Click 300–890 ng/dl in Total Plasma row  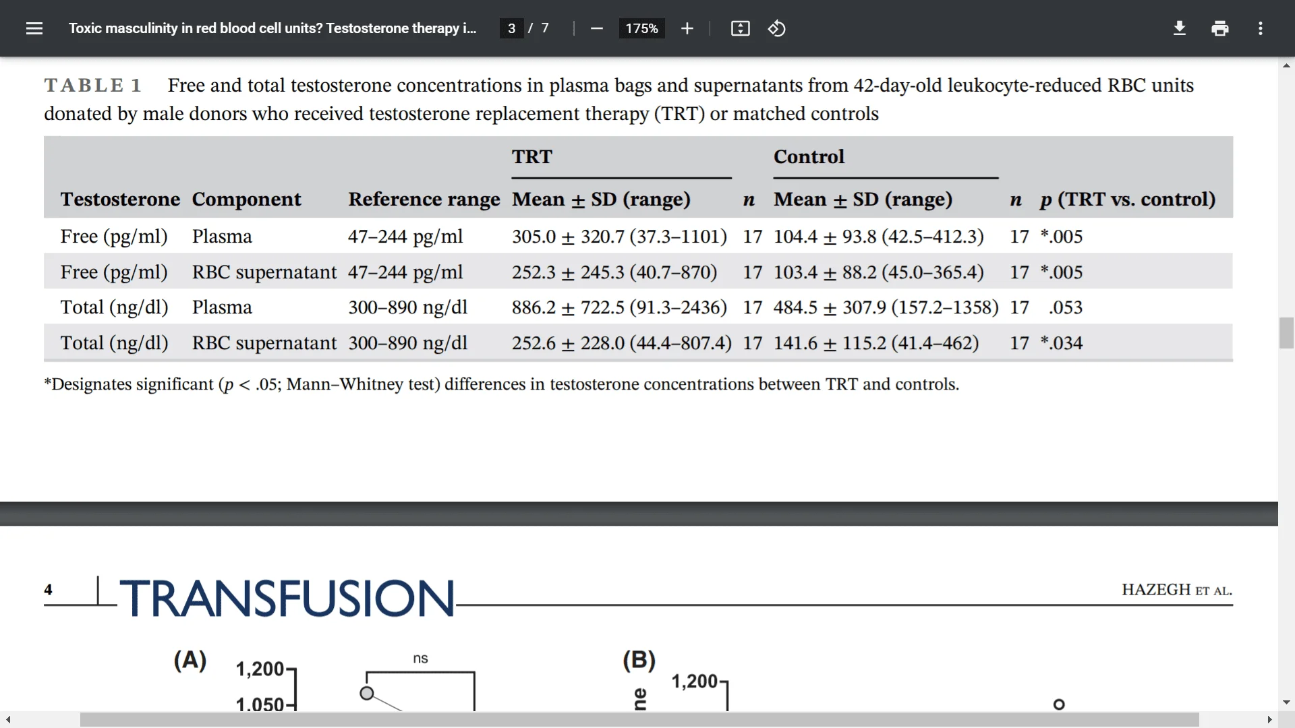click(407, 307)
